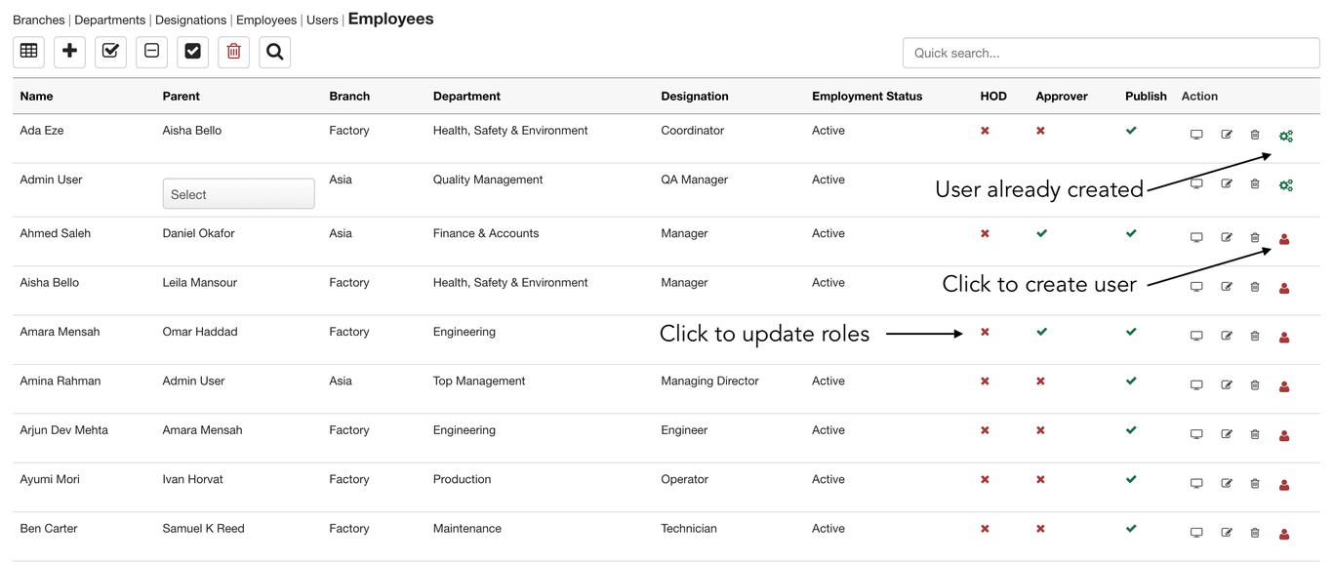Toggle Approver status for Arjun Dev Mehta
The height and width of the screenshot is (562, 1333).
pyautogui.click(x=1040, y=430)
